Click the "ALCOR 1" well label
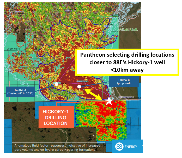Screen dimensions: 182x158 click(115, 16)
